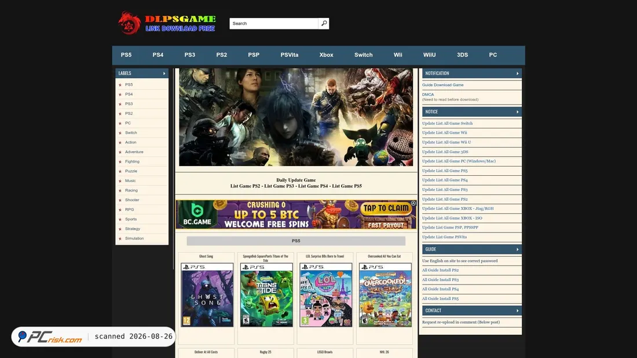Open Update List All Game XBOX - Jtag/RGH
The image size is (637, 358).
pos(458,209)
